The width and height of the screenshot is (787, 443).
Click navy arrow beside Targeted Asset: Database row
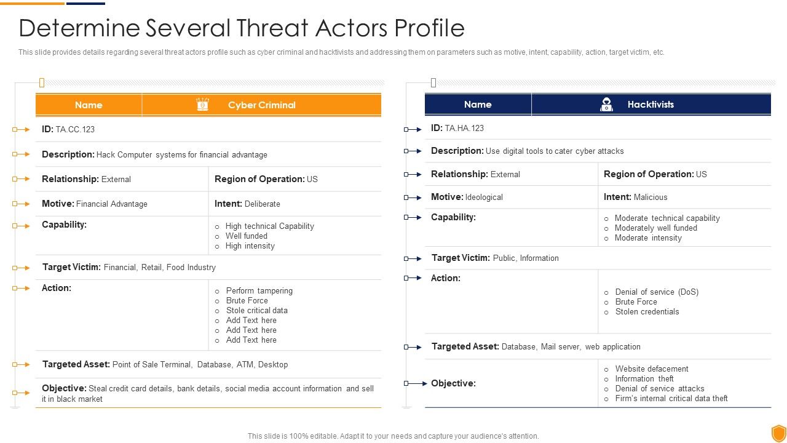tap(413, 347)
